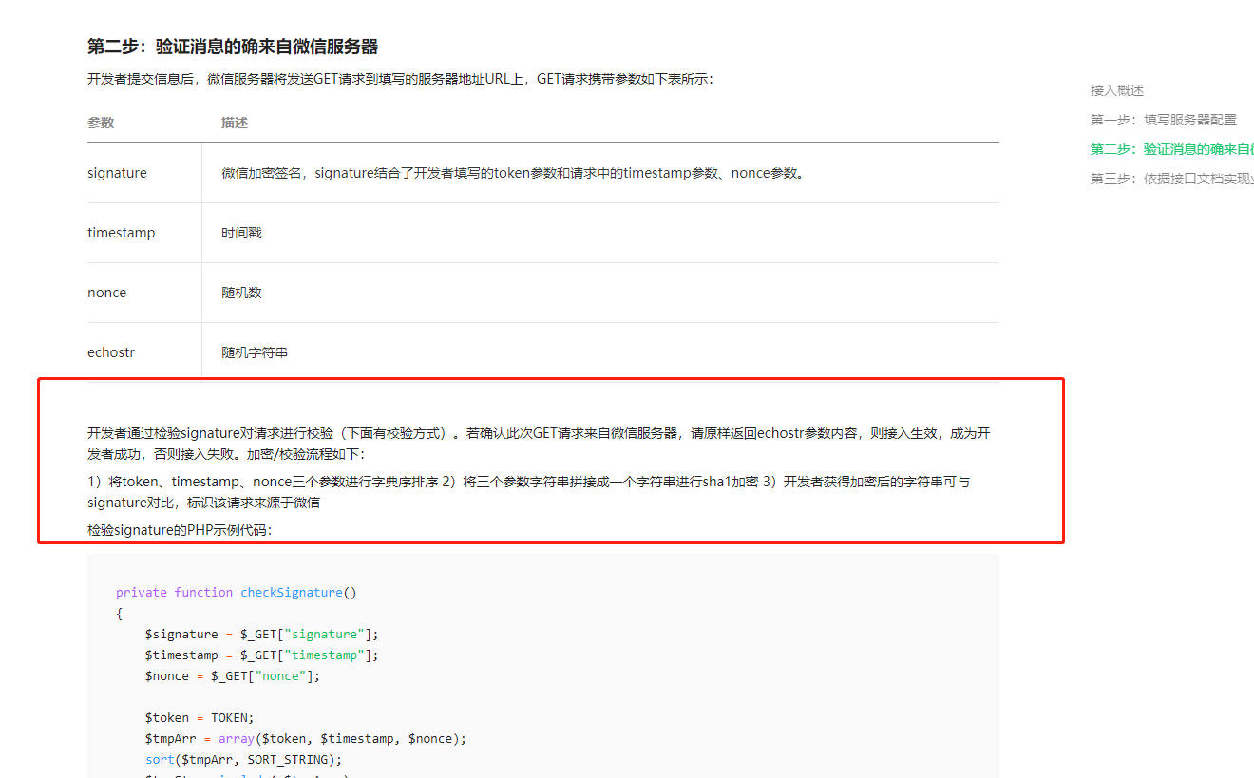Select highlighted 第二步：验证消息 sidebar entry
This screenshot has height=778, width=1254.
pyautogui.click(x=1172, y=150)
